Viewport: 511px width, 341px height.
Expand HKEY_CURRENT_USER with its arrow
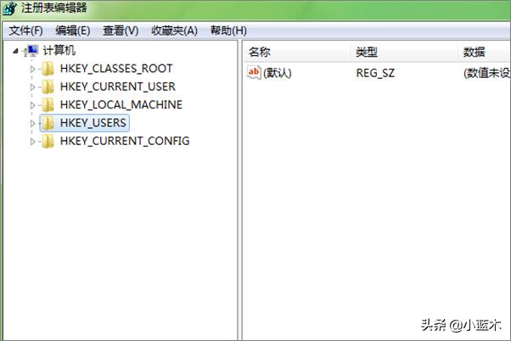click(32, 87)
